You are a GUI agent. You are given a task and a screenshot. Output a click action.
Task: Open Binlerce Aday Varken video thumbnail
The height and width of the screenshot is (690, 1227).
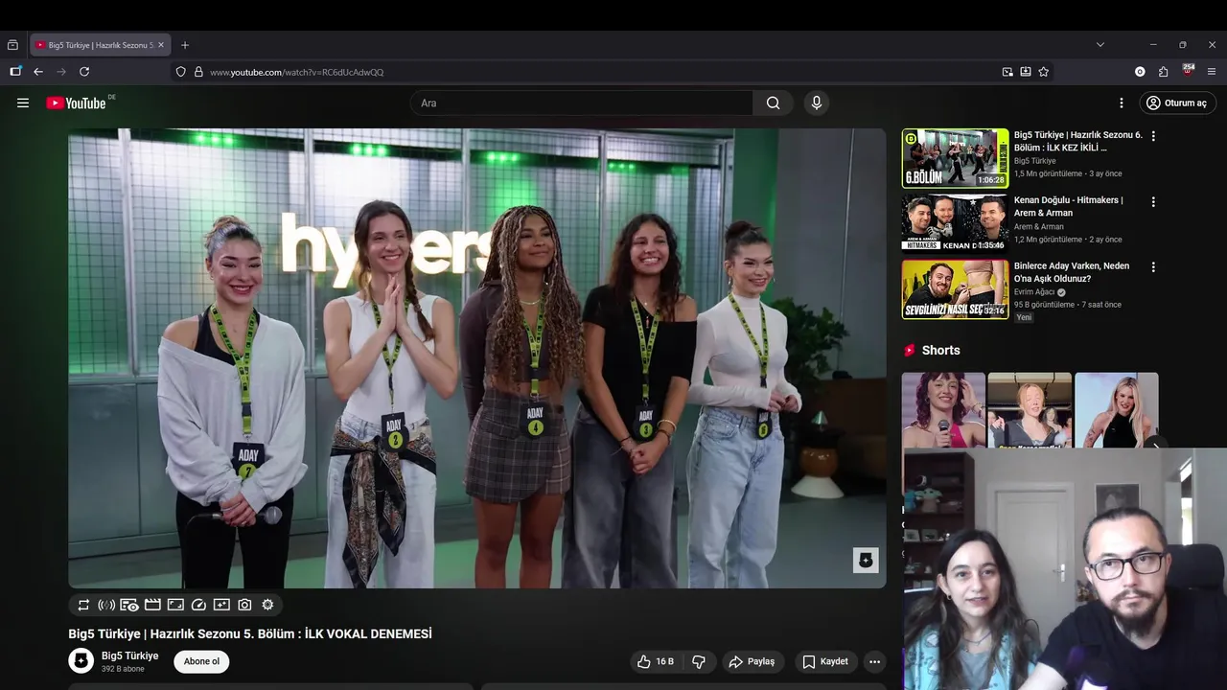pyautogui.click(x=955, y=289)
